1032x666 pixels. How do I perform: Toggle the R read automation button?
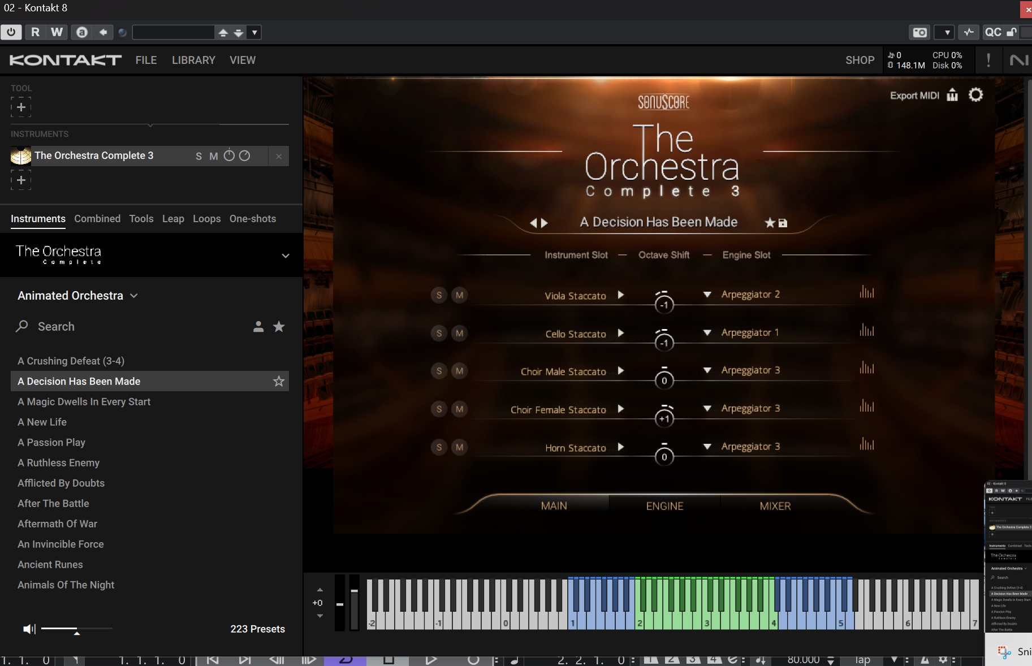click(35, 32)
